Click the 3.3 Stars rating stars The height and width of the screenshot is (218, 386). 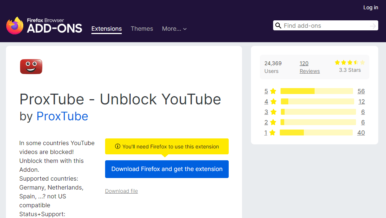[x=350, y=63]
